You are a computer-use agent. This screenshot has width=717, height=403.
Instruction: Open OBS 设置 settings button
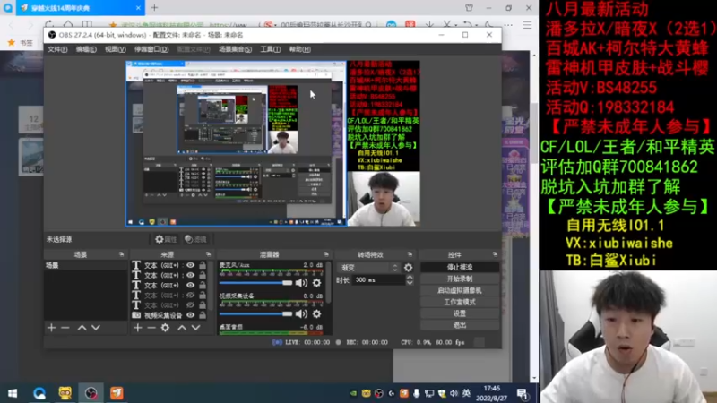(460, 313)
